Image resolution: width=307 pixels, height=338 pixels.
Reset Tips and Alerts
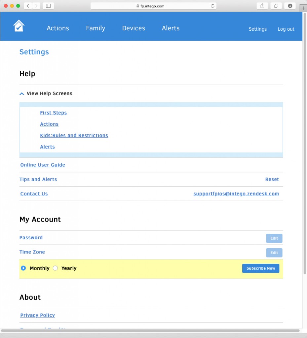(x=272, y=179)
